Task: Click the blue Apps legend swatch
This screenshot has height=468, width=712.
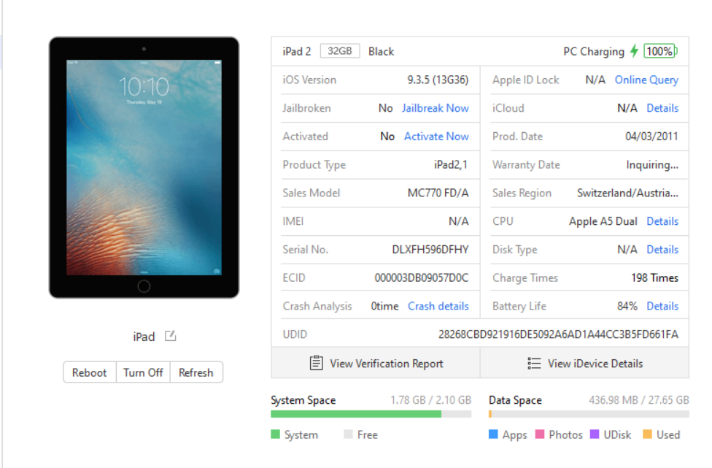Action: (493, 434)
